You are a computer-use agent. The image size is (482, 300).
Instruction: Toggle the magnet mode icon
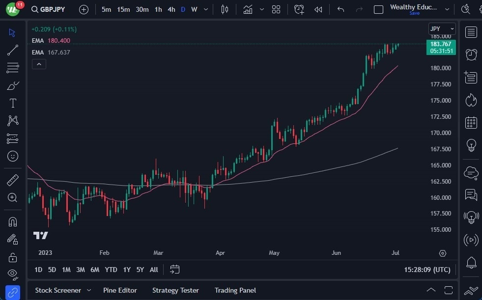click(x=13, y=221)
